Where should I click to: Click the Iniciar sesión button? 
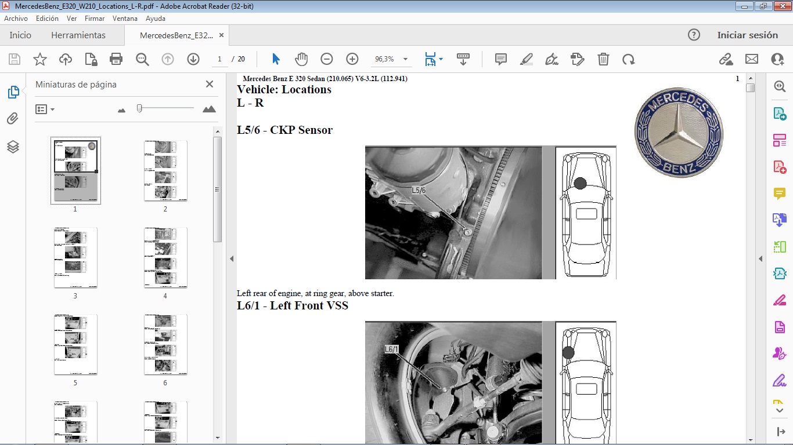(x=747, y=35)
